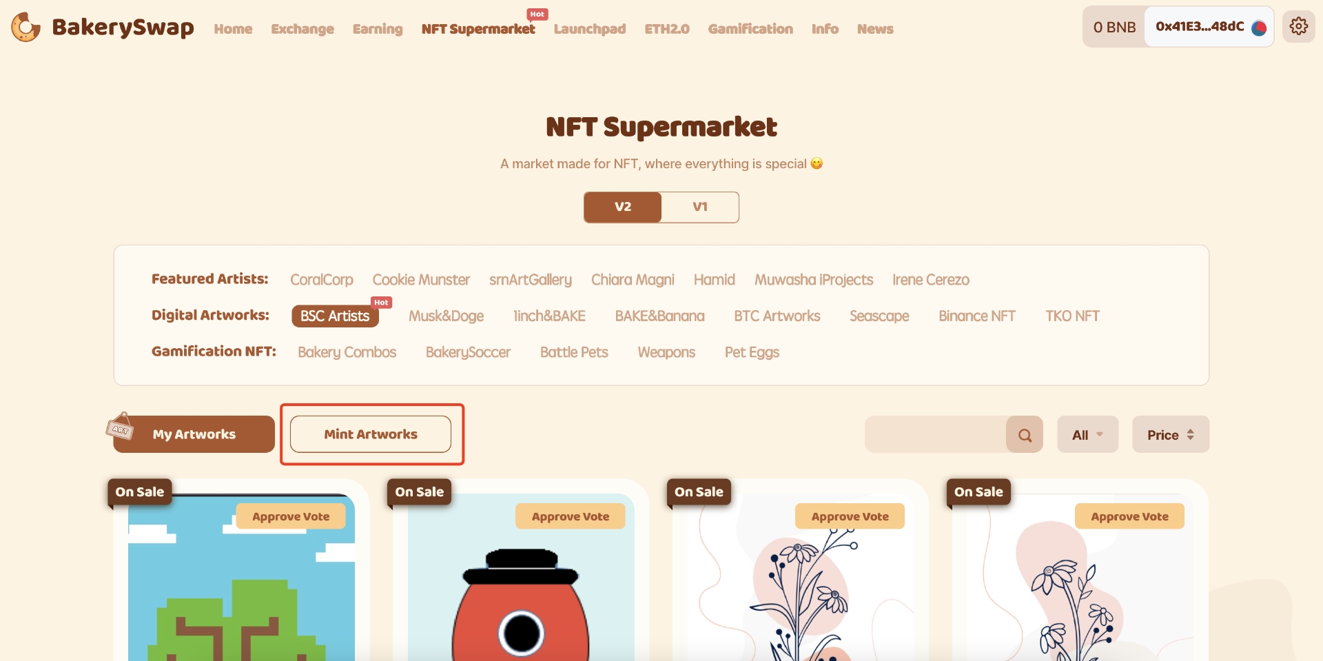Open settings via the gear icon
Screen dimensions: 1323x661
pos(1299,27)
